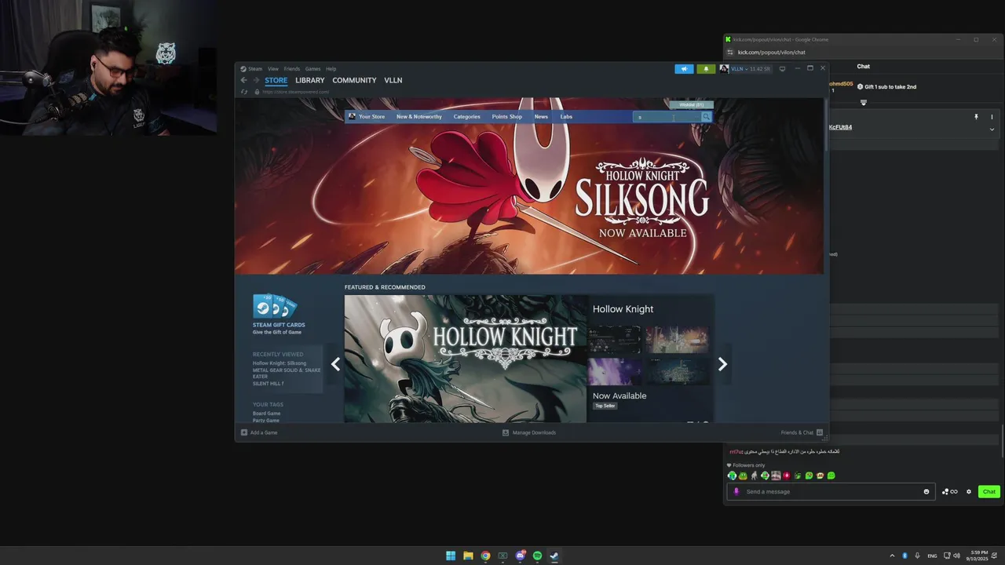
Task: Click pin icon in Kick chat
Action: coord(976,117)
